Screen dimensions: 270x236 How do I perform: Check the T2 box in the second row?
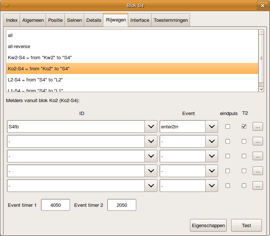point(244,141)
